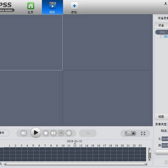The height and width of the screenshot is (168, 168).
Task: Click hour label 18 on the timeline ruler
Action: tap(111, 146)
